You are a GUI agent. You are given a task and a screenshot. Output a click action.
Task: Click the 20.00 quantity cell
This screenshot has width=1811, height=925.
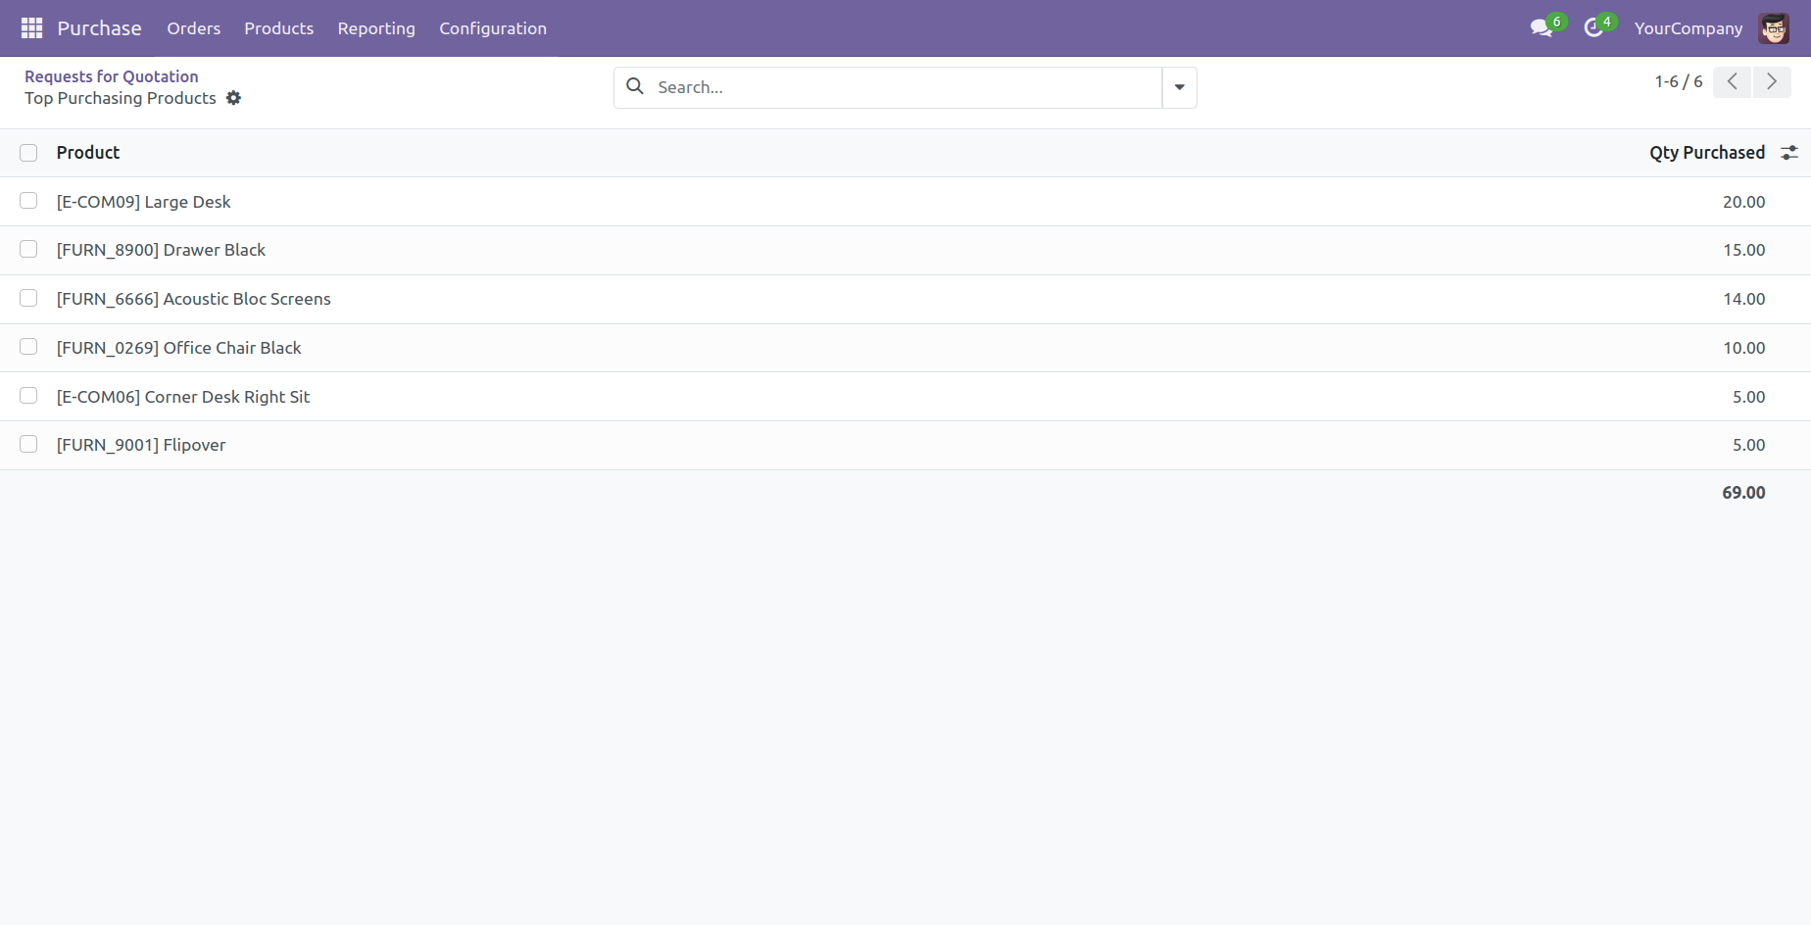pos(1744,202)
